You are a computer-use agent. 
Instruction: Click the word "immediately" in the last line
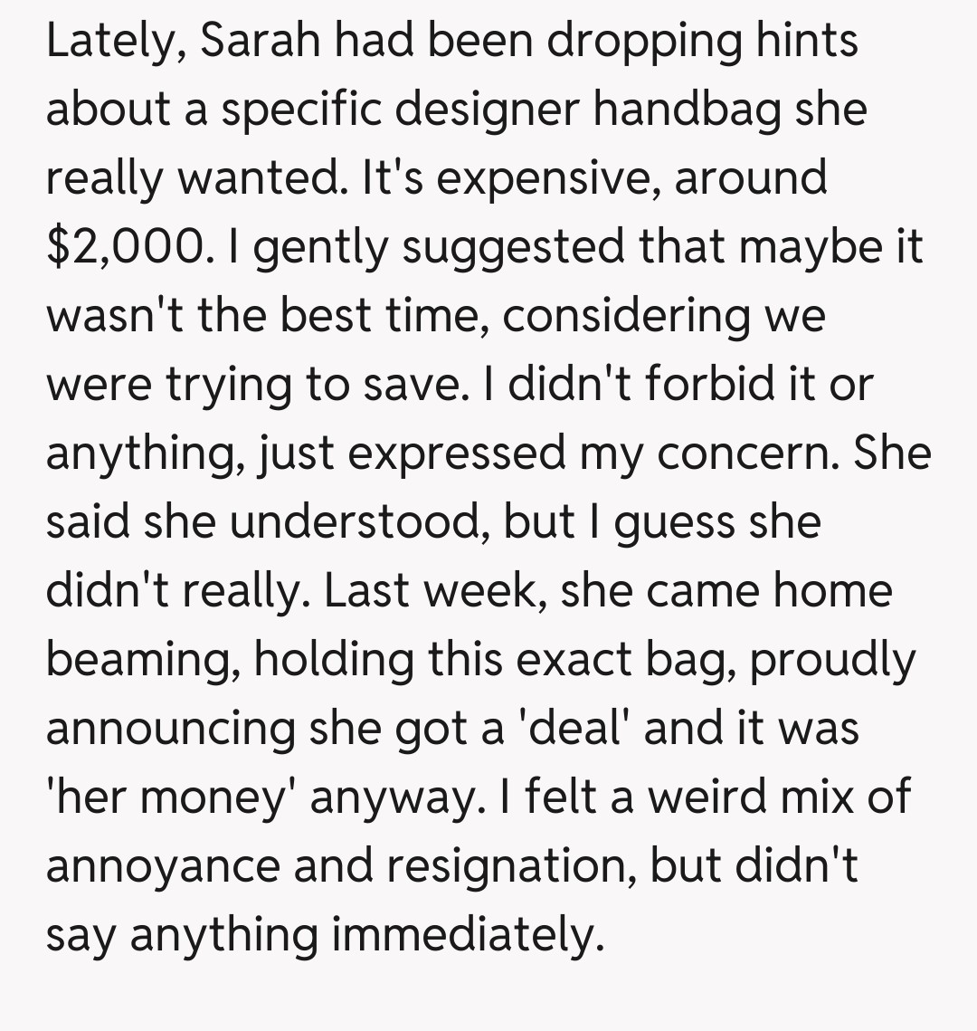click(x=466, y=935)
